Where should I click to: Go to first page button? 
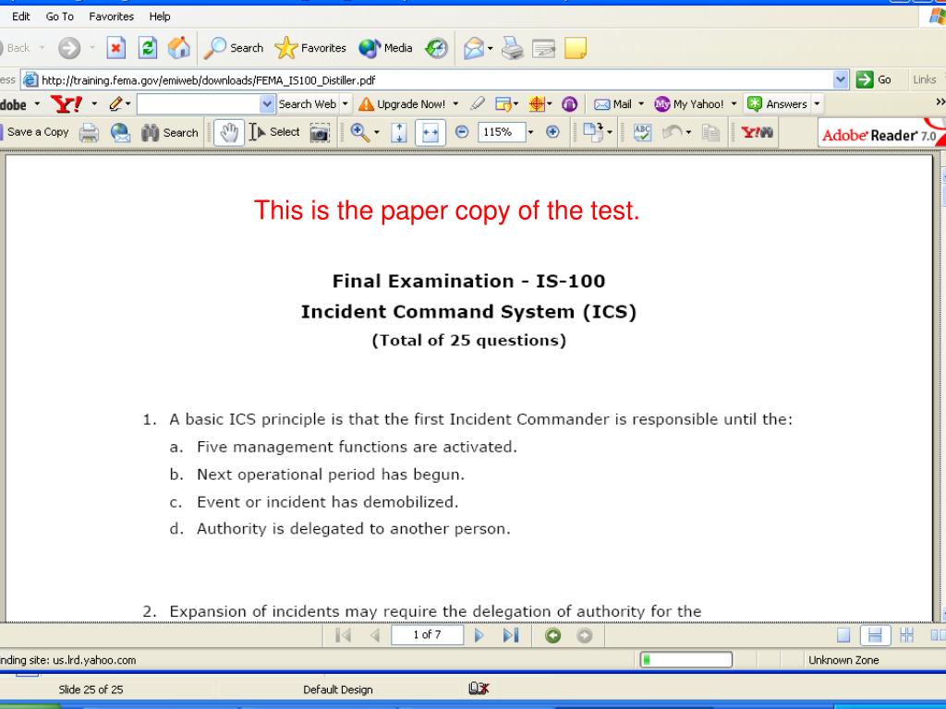coord(343,635)
